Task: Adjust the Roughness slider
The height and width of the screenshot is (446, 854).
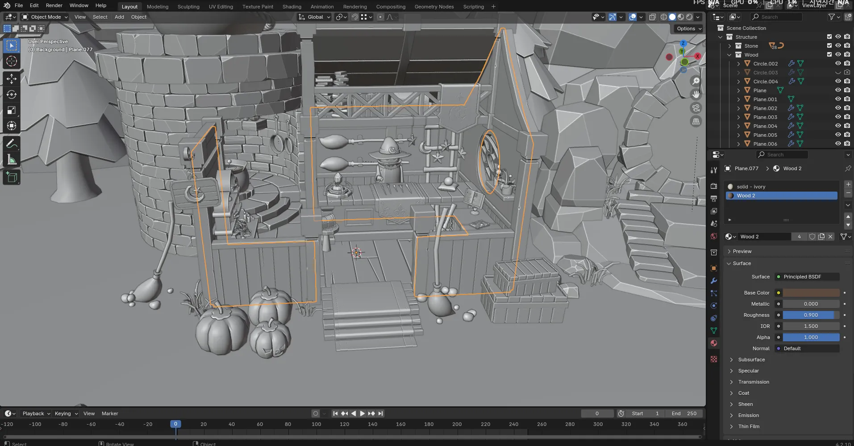Action: [811, 315]
